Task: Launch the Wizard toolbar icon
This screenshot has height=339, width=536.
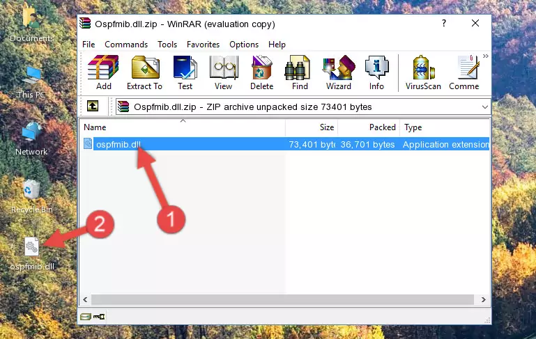Action: 339,72
